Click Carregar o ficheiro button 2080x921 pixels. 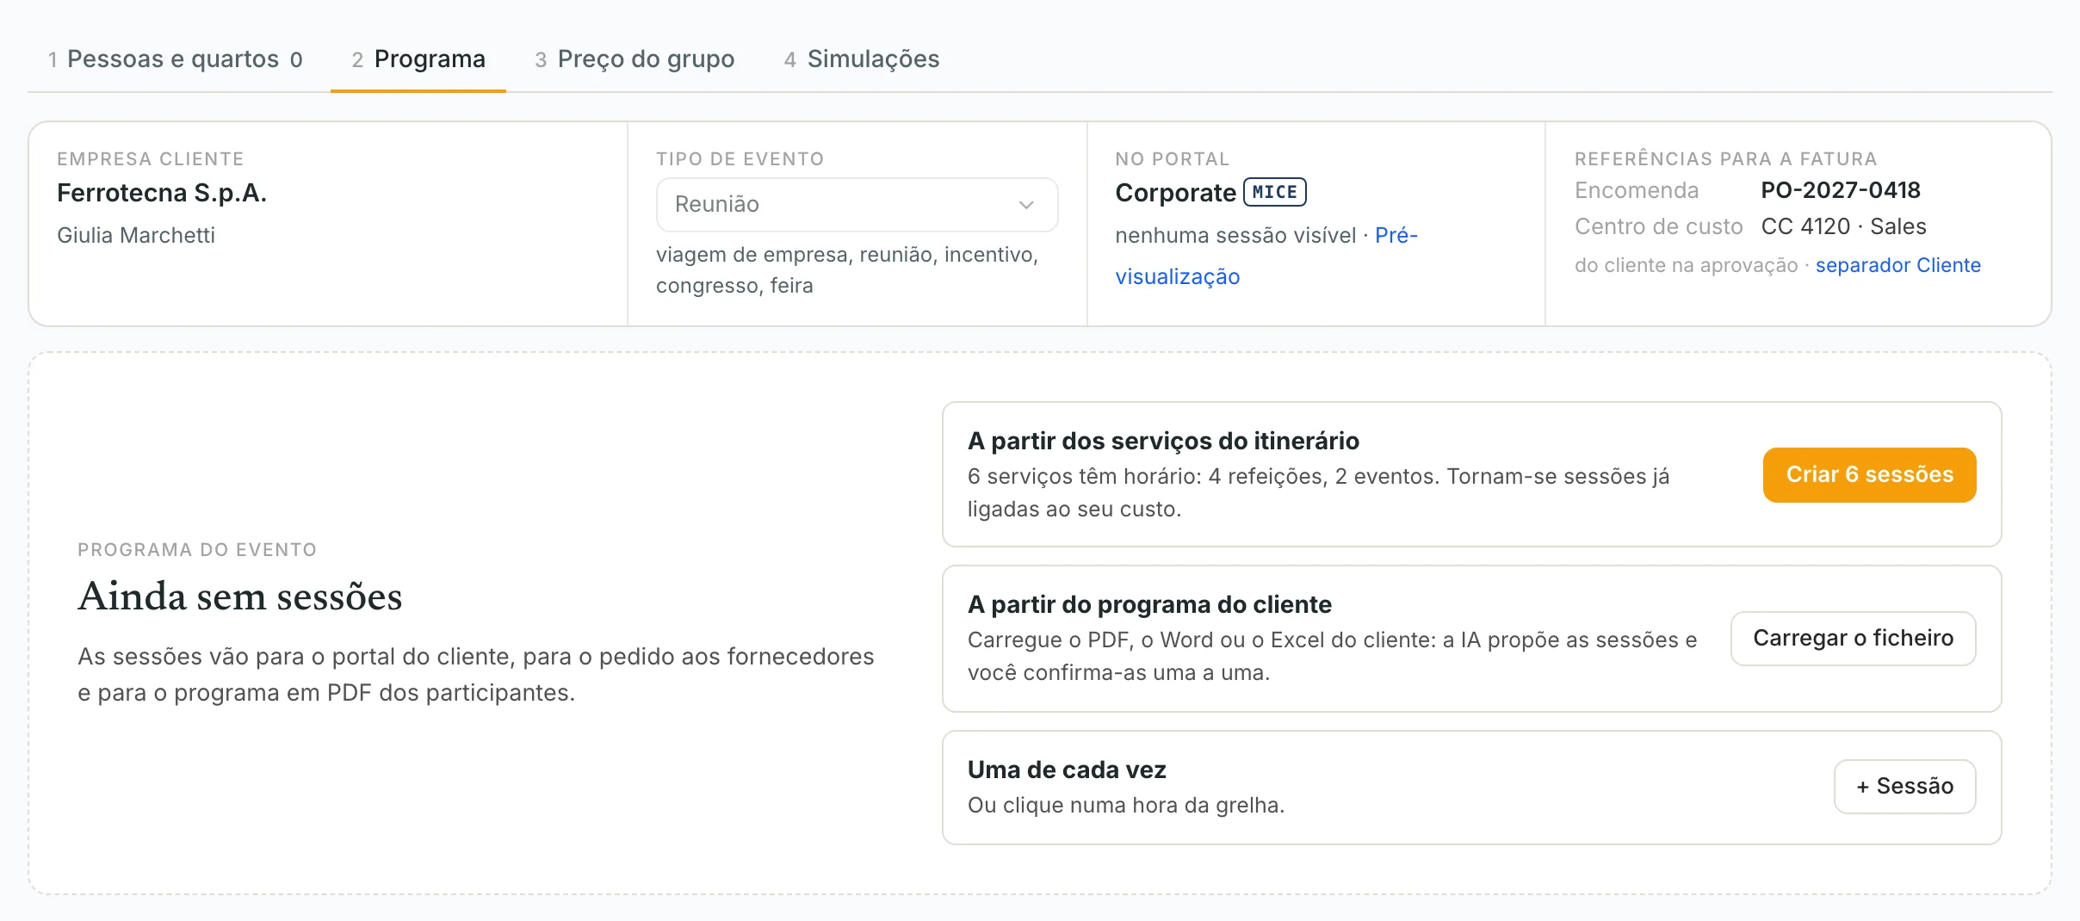[x=1853, y=638]
